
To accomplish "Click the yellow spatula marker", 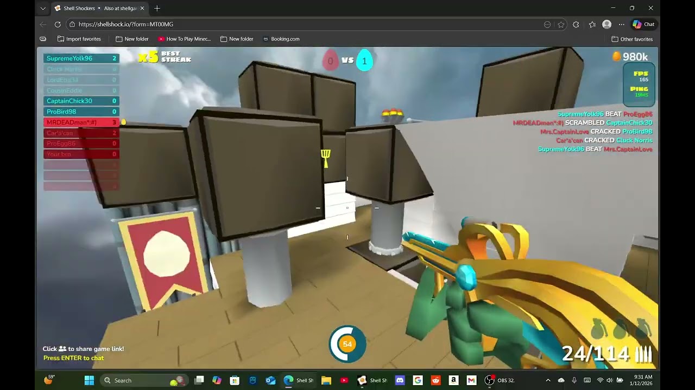I will tap(325, 158).
